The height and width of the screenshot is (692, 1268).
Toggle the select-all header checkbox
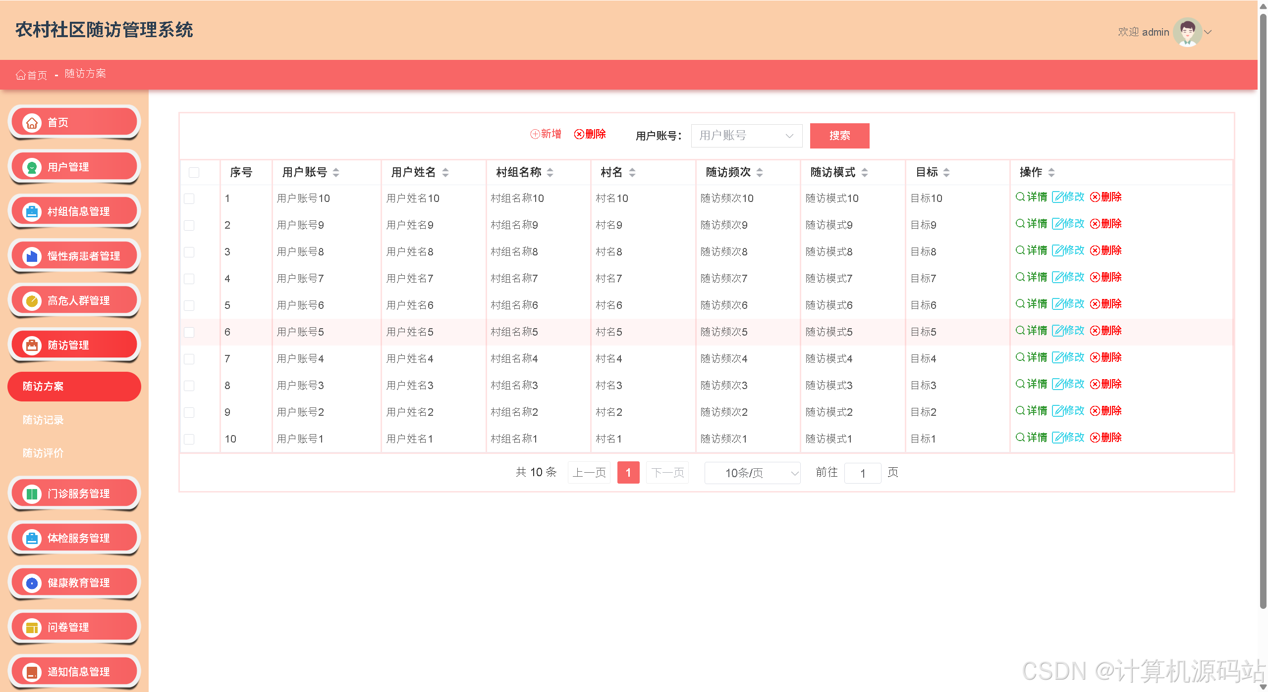point(194,172)
